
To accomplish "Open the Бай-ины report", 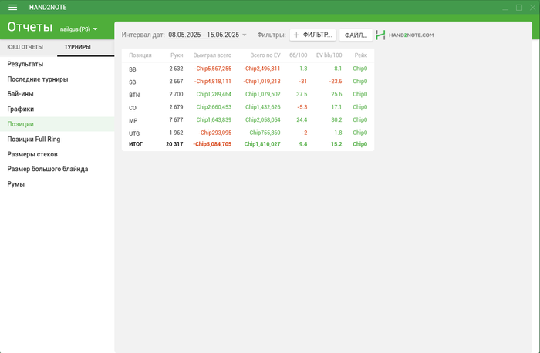I will click(x=57, y=94).
